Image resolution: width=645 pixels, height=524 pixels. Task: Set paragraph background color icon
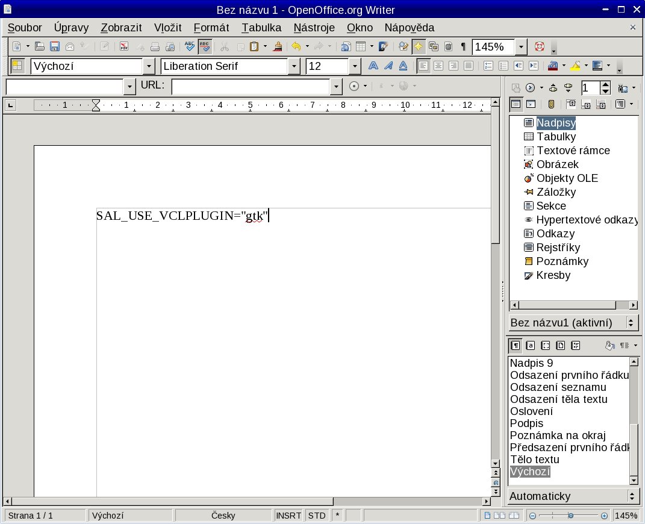[x=597, y=66]
